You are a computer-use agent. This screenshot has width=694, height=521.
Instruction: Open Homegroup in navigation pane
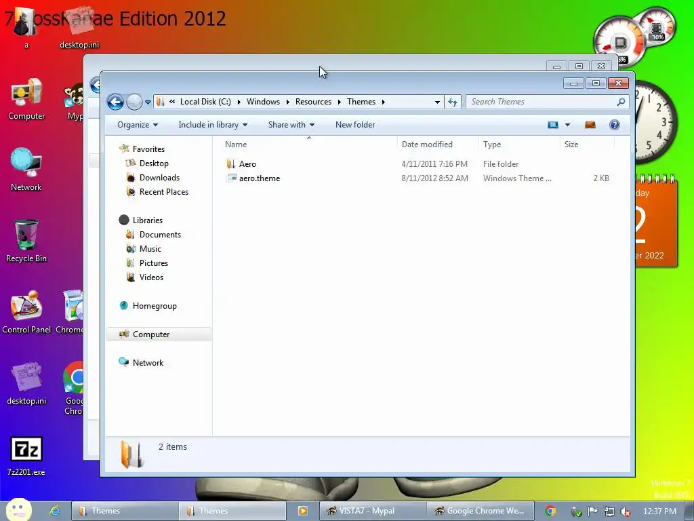pyautogui.click(x=155, y=306)
